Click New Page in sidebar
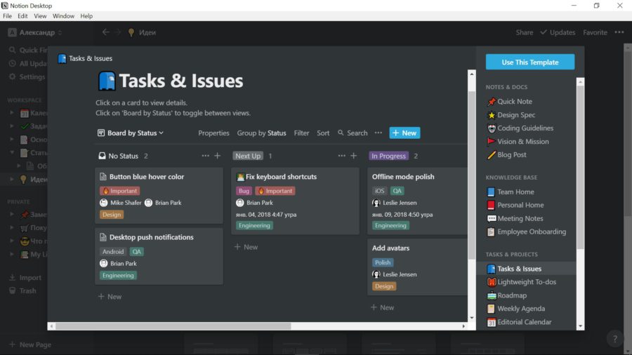The image size is (632, 355). (x=29, y=344)
